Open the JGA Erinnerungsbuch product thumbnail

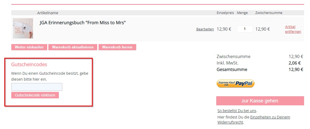[23, 28]
